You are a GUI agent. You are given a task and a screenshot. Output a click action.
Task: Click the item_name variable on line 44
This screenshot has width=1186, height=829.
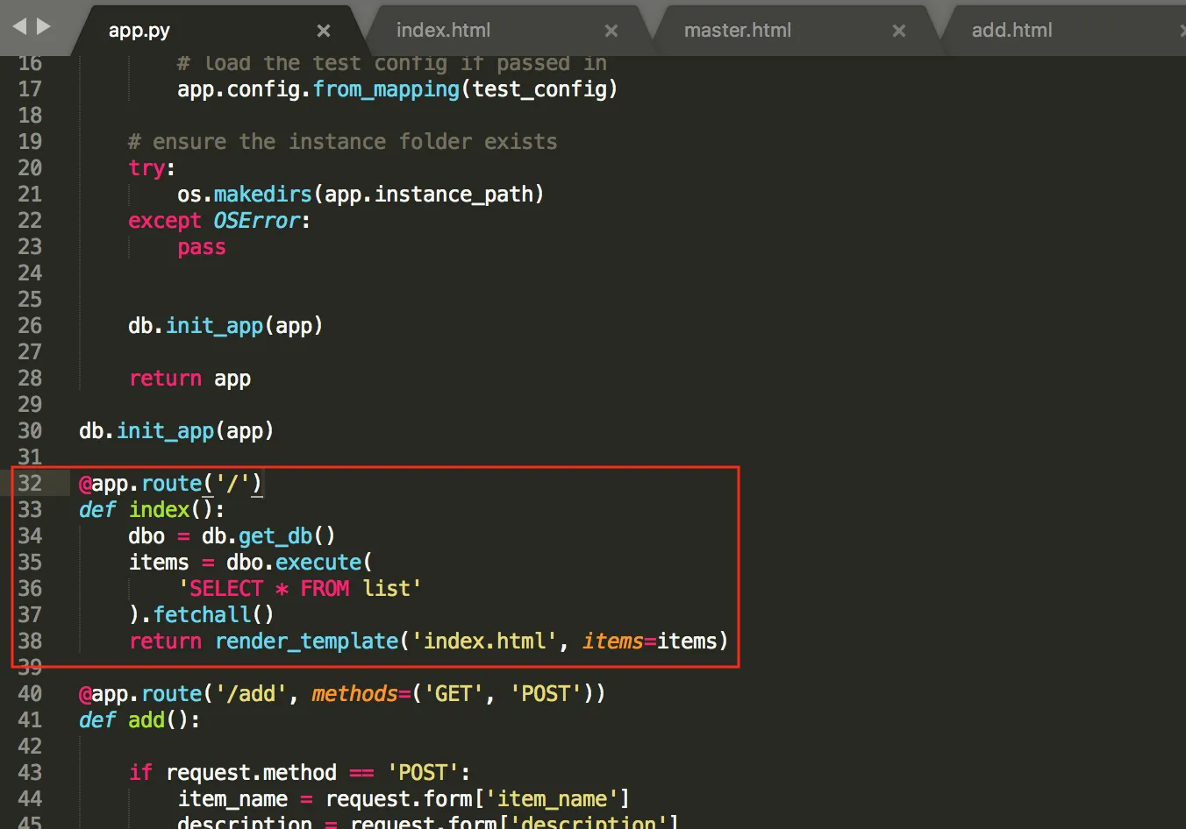click(x=232, y=799)
